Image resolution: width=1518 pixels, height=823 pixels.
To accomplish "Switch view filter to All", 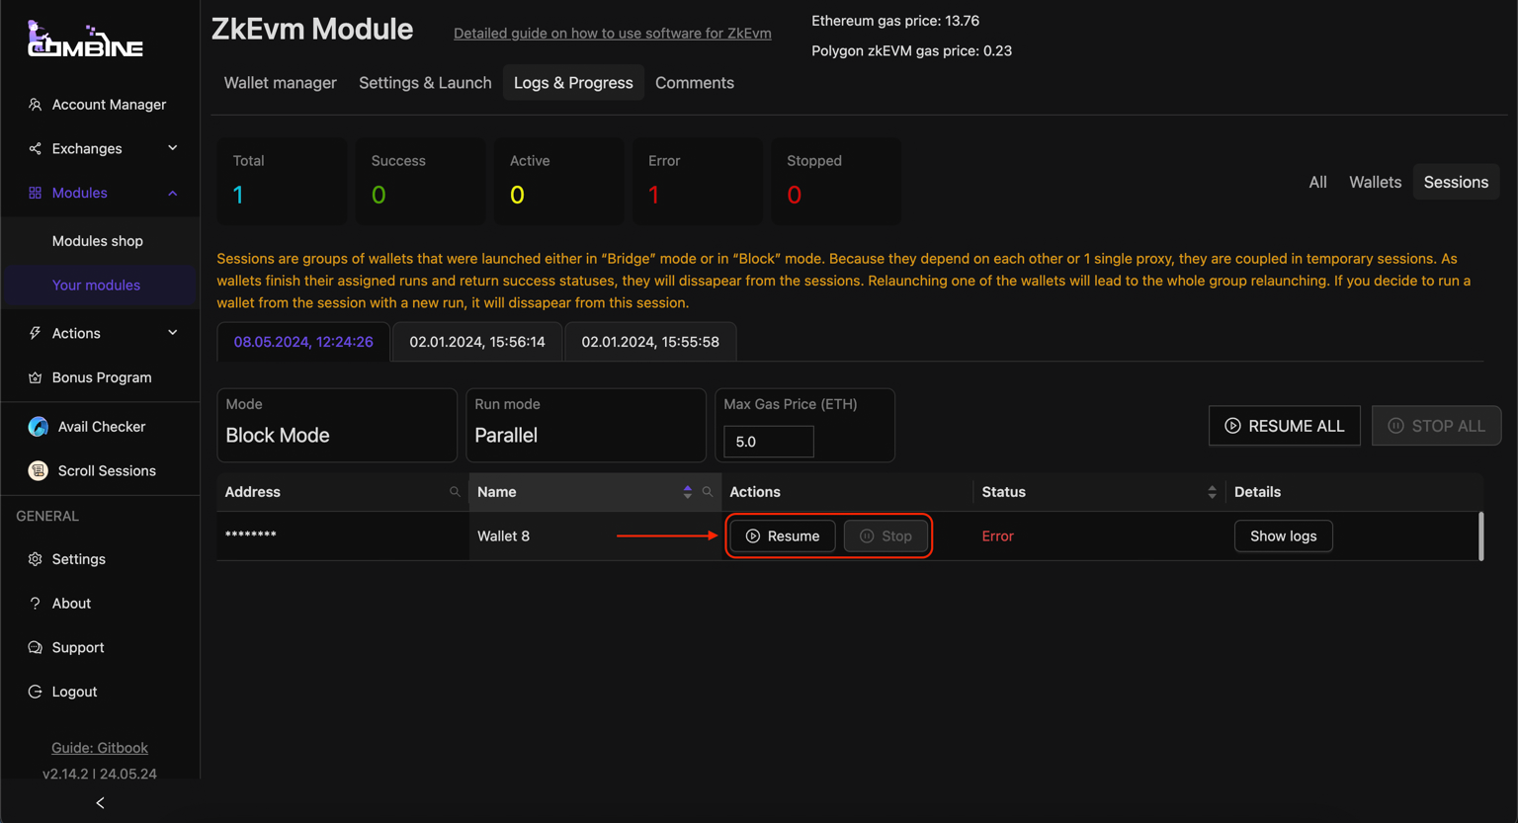I will coord(1317,182).
